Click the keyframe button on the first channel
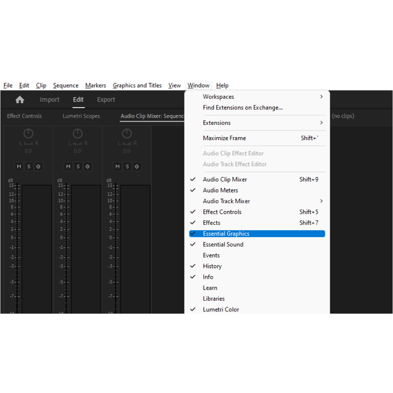This screenshot has height=393, width=393. pos(38,167)
